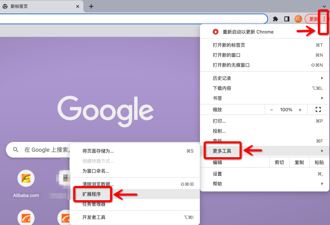Decrease zoom with the minus button

(271, 110)
